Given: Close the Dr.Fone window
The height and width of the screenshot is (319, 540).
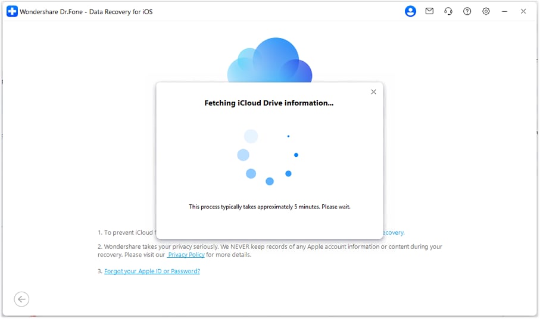Looking at the screenshot, I should pos(523,11).
